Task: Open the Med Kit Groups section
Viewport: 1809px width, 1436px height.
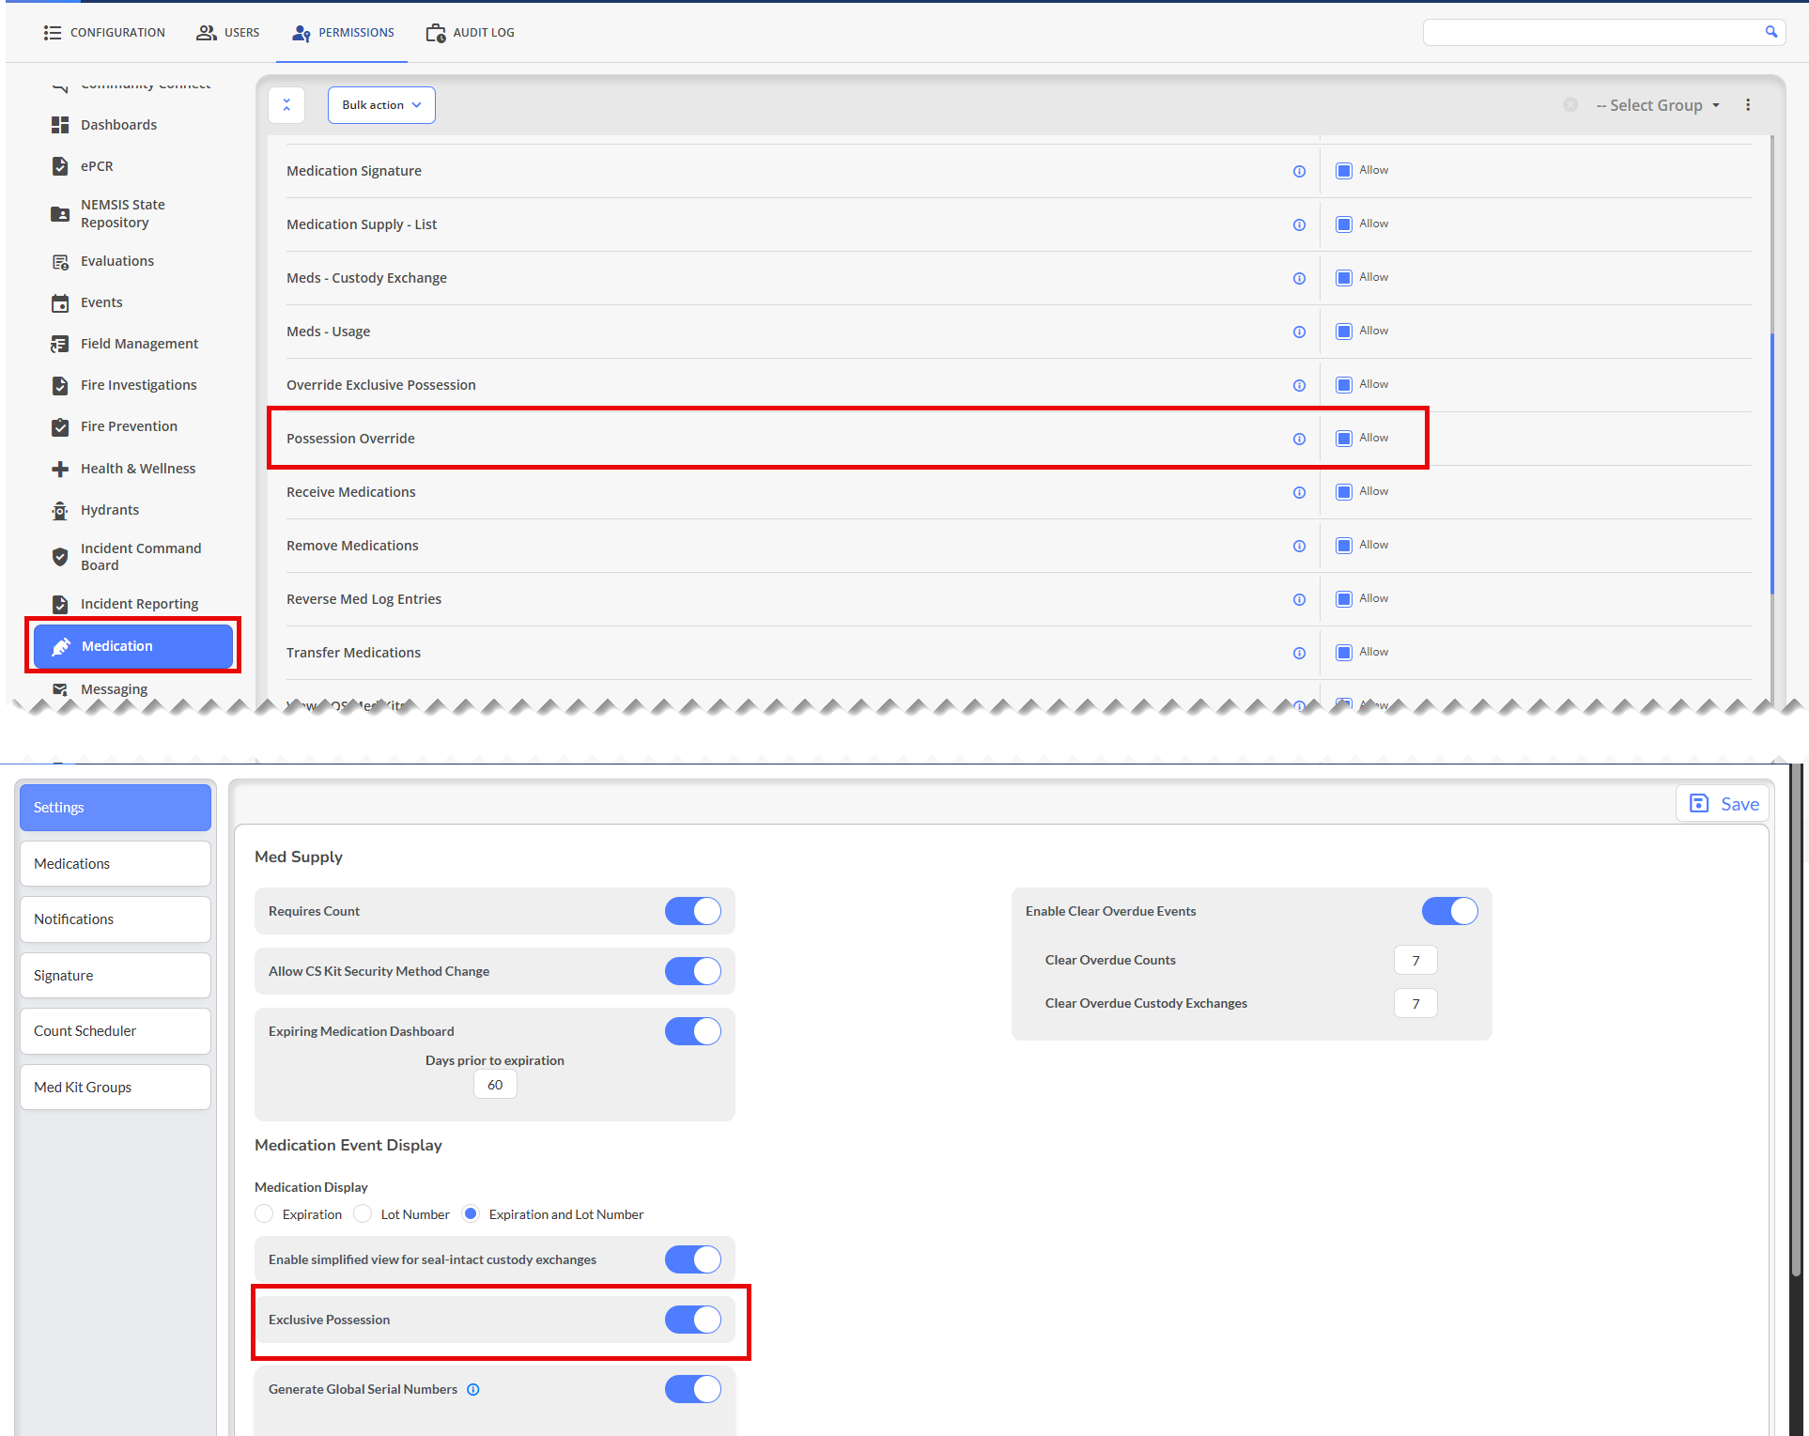Action: (116, 1088)
